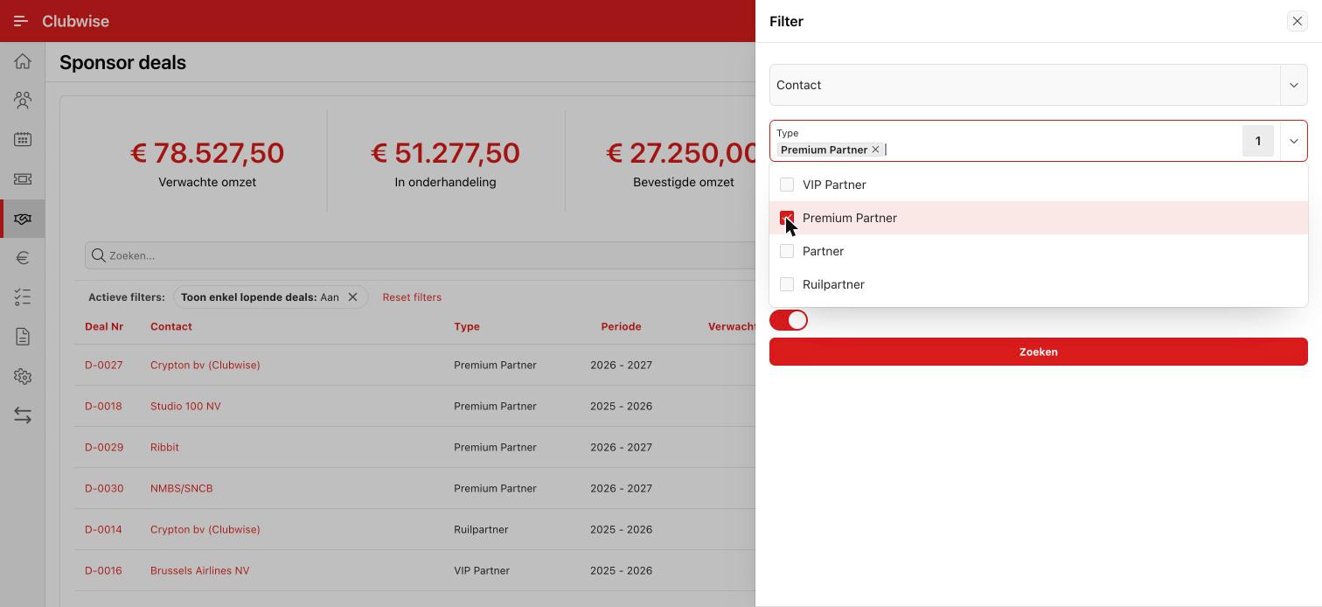Open the Tasks checklist sidebar icon
1322x607 pixels.
(23, 297)
